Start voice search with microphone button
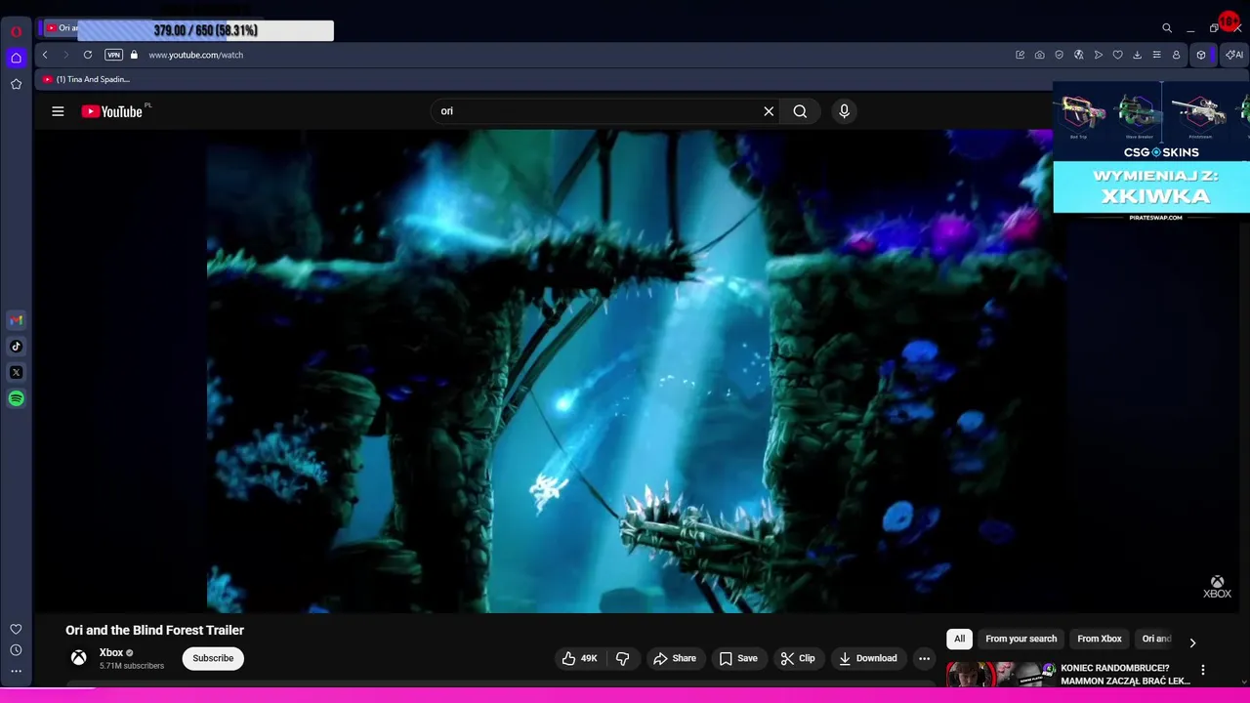1250x703 pixels. coord(844,111)
